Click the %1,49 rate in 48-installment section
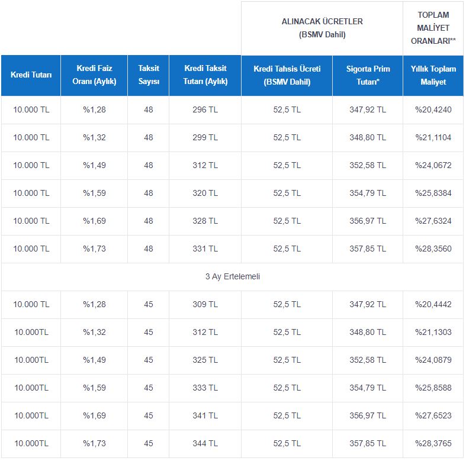This screenshot has height=461, width=466. pyautogui.click(x=94, y=166)
